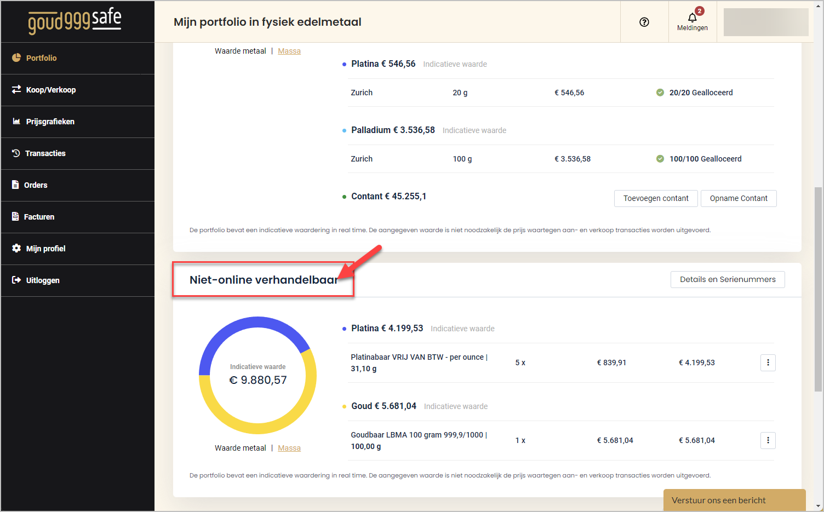Click the Goudbaar LBMA 100 gram product name

click(x=419, y=440)
